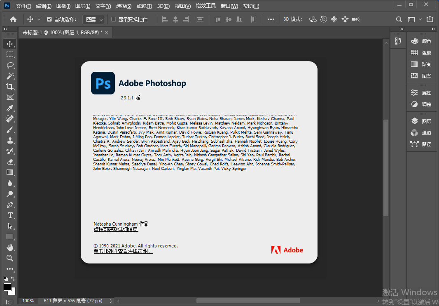
Task: Click 点按可获取详细信息 link
Action: click(x=116, y=229)
